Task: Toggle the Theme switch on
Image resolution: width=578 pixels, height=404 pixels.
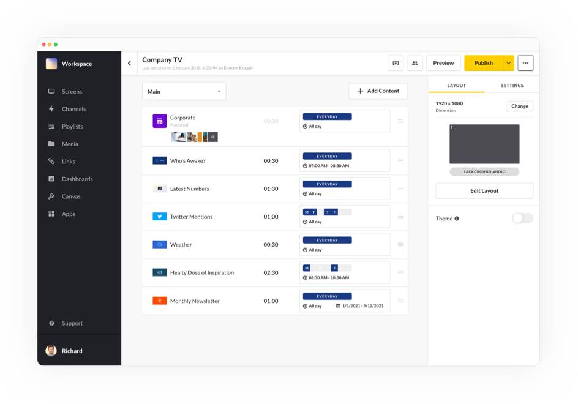Action: pos(522,219)
